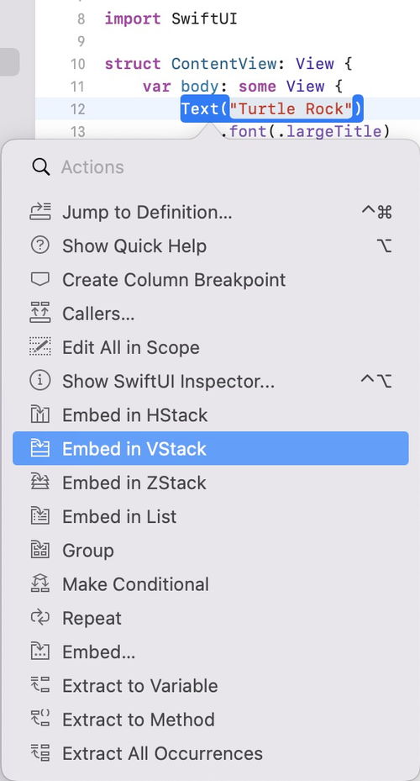Click the Callers icon

[x=40, y=313]
